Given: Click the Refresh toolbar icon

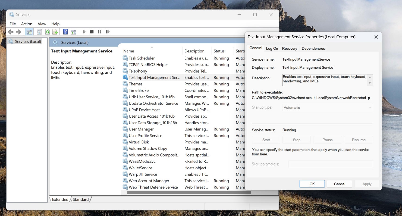Looking at the screenshot, I should pos(47,32).
